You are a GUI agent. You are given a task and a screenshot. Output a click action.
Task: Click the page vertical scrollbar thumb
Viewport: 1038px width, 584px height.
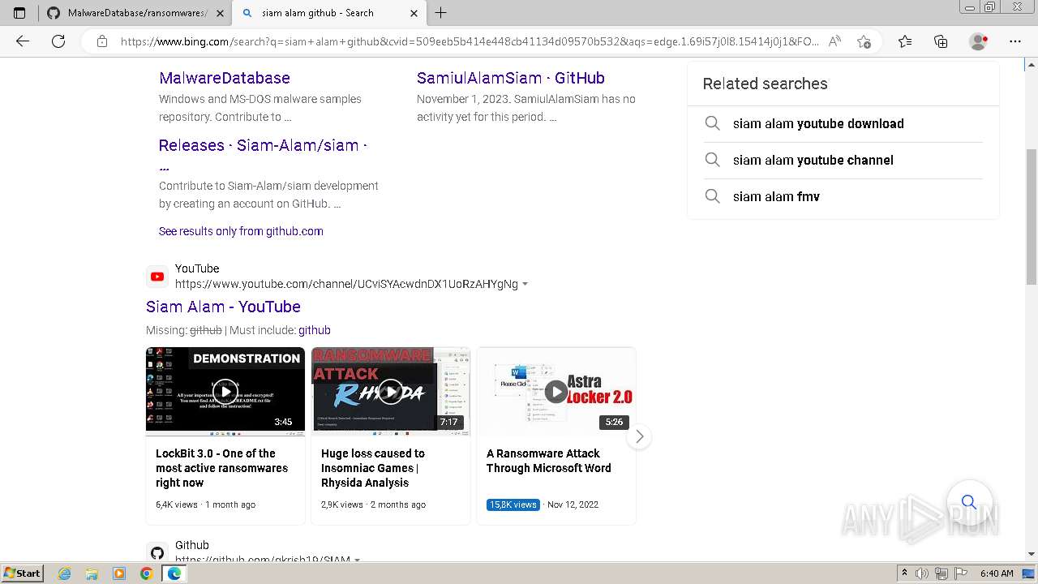click(1032, 217)
